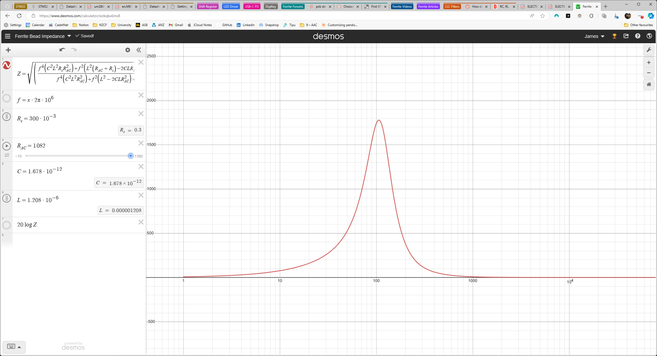Open the Gmail bookmark
This screenshot has width=657, height=356.
click(x=176, y=25)
